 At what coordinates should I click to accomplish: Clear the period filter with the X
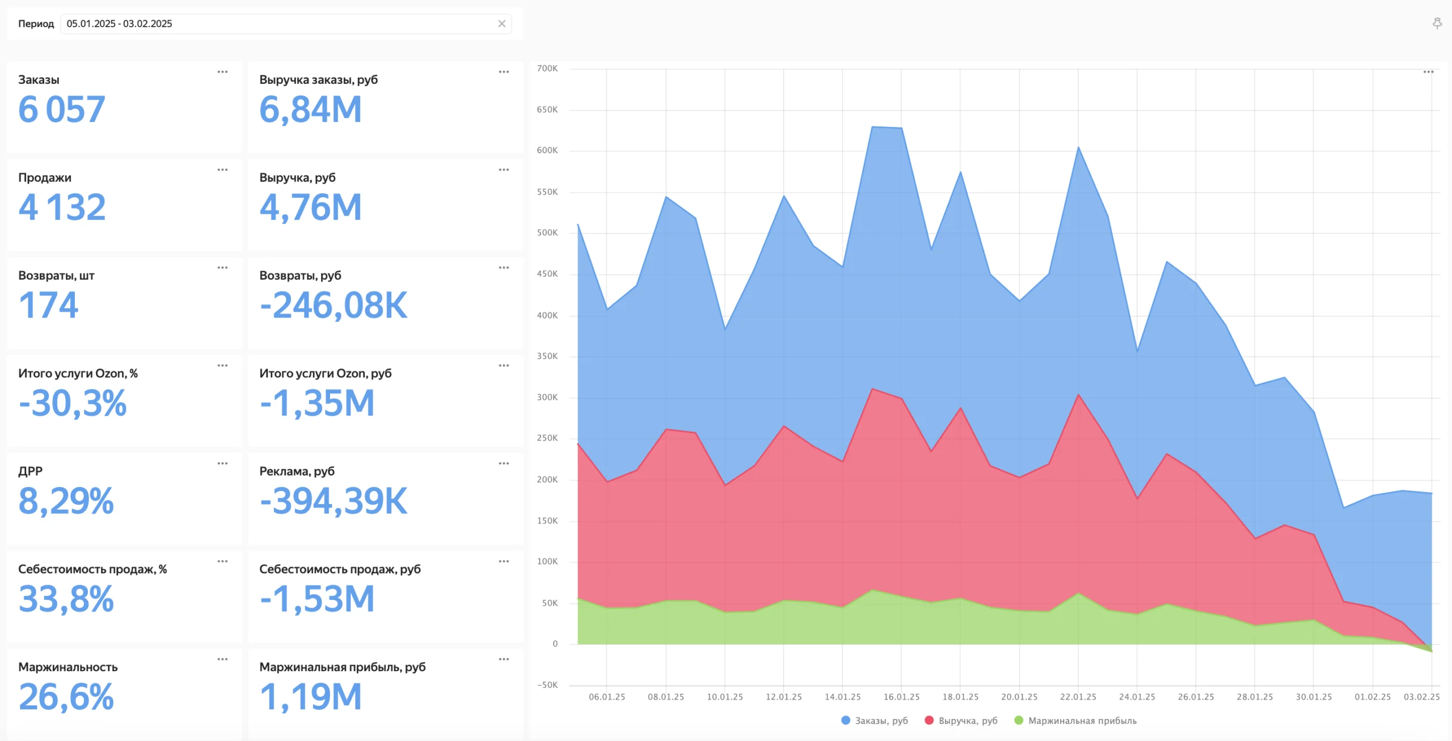501,24
